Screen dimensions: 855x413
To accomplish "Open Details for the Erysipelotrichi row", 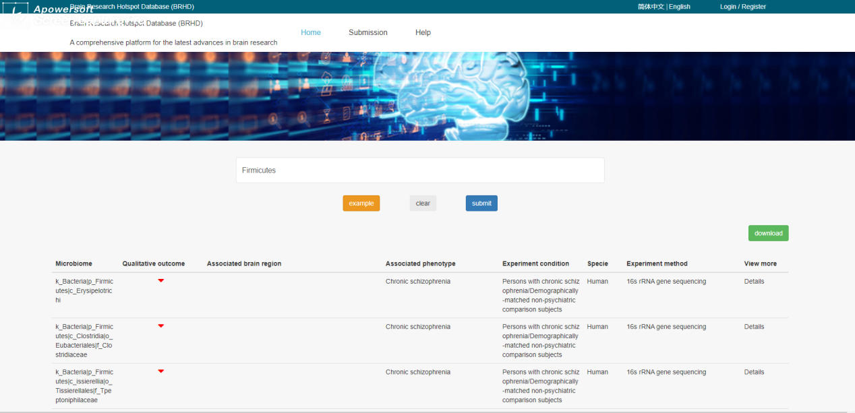I will click(x=755, y=282).
